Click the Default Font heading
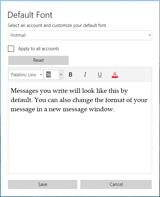 (x=30, y=15)
